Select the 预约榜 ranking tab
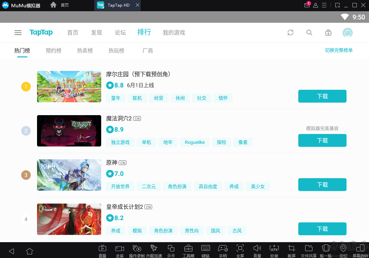 click(x=54, y=51)
